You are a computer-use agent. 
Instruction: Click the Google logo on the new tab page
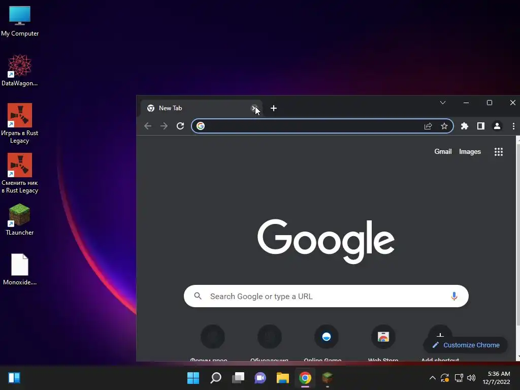(326, 241)
